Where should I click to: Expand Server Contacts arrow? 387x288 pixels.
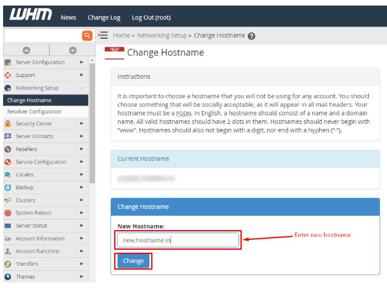coord(81,136)
